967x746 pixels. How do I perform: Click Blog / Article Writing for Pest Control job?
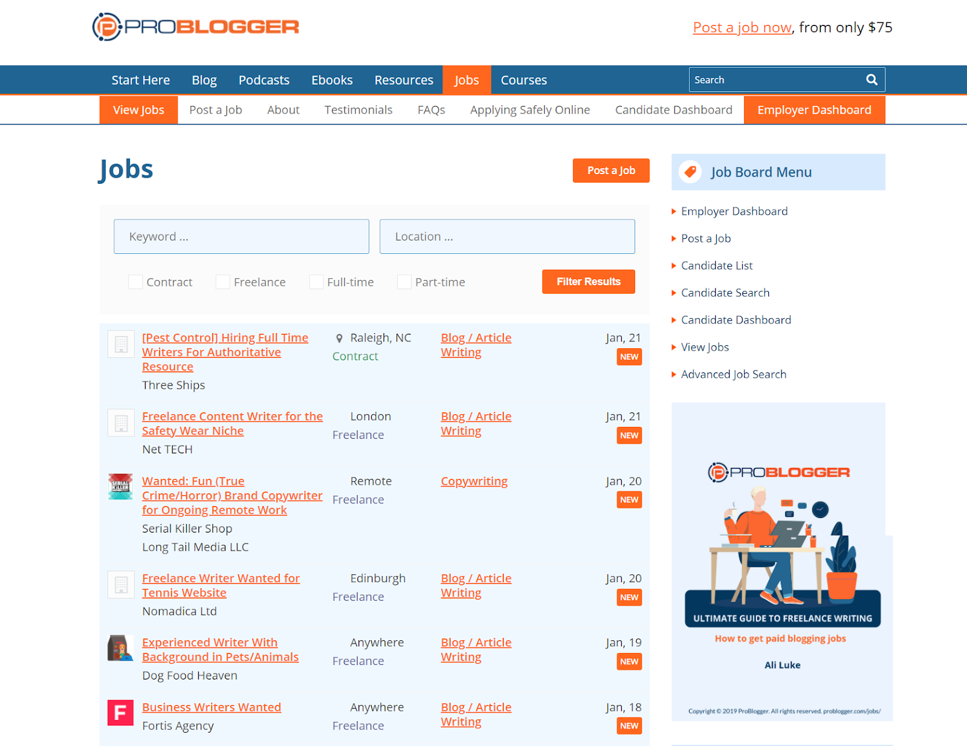click(476, 345)
